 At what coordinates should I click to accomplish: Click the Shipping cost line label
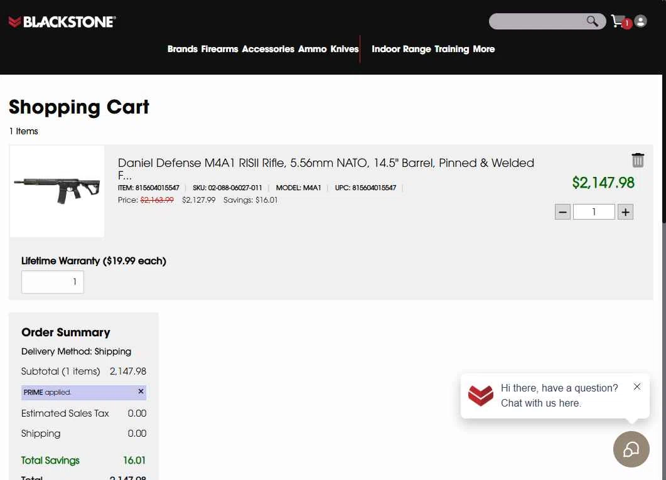pyautogui.click(x=41, y=434)
